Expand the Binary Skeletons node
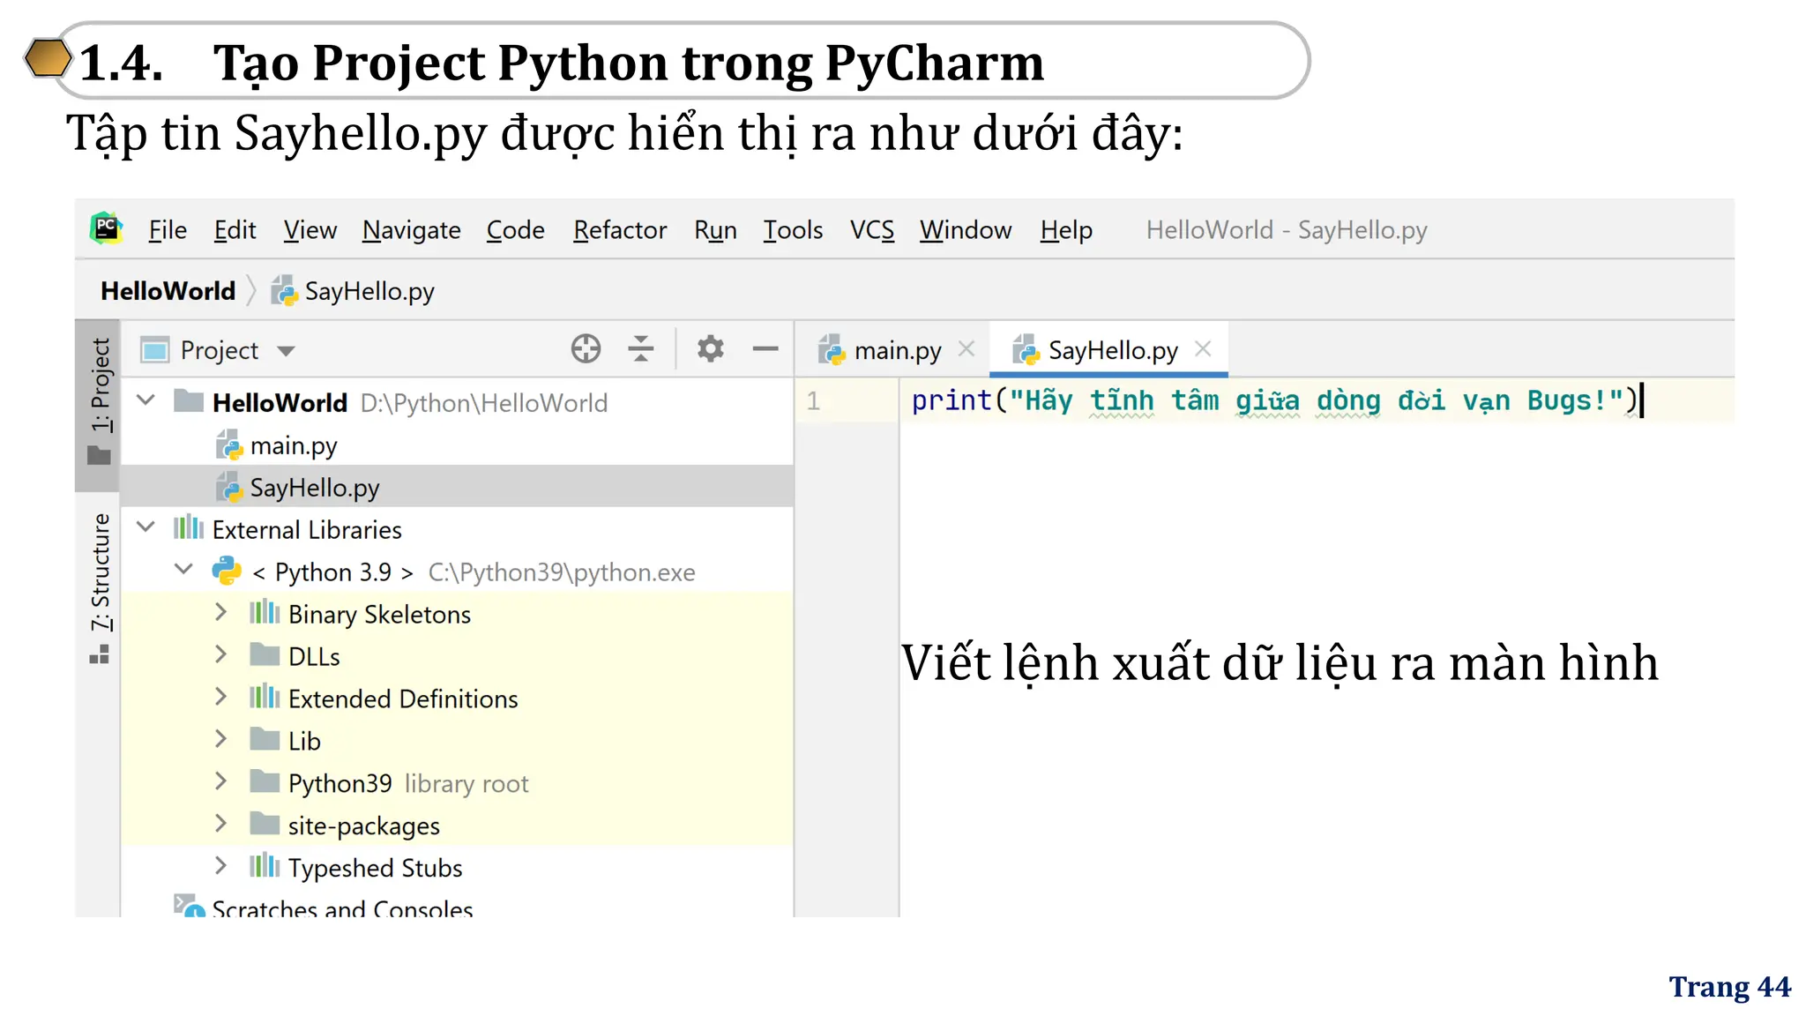Image resolution: width=1806 pixels, height=1016 pixels. click(220, 612)
